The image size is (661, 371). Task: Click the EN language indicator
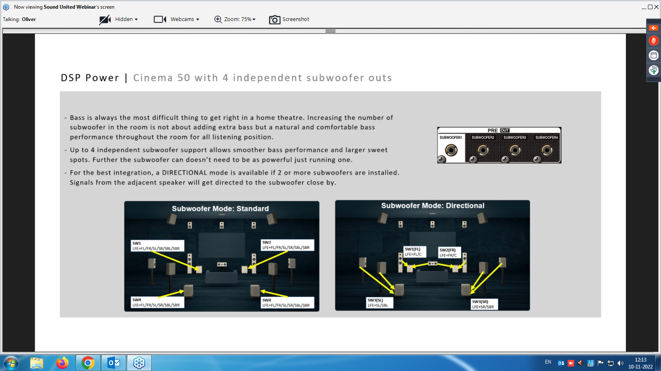click(548, 362)
